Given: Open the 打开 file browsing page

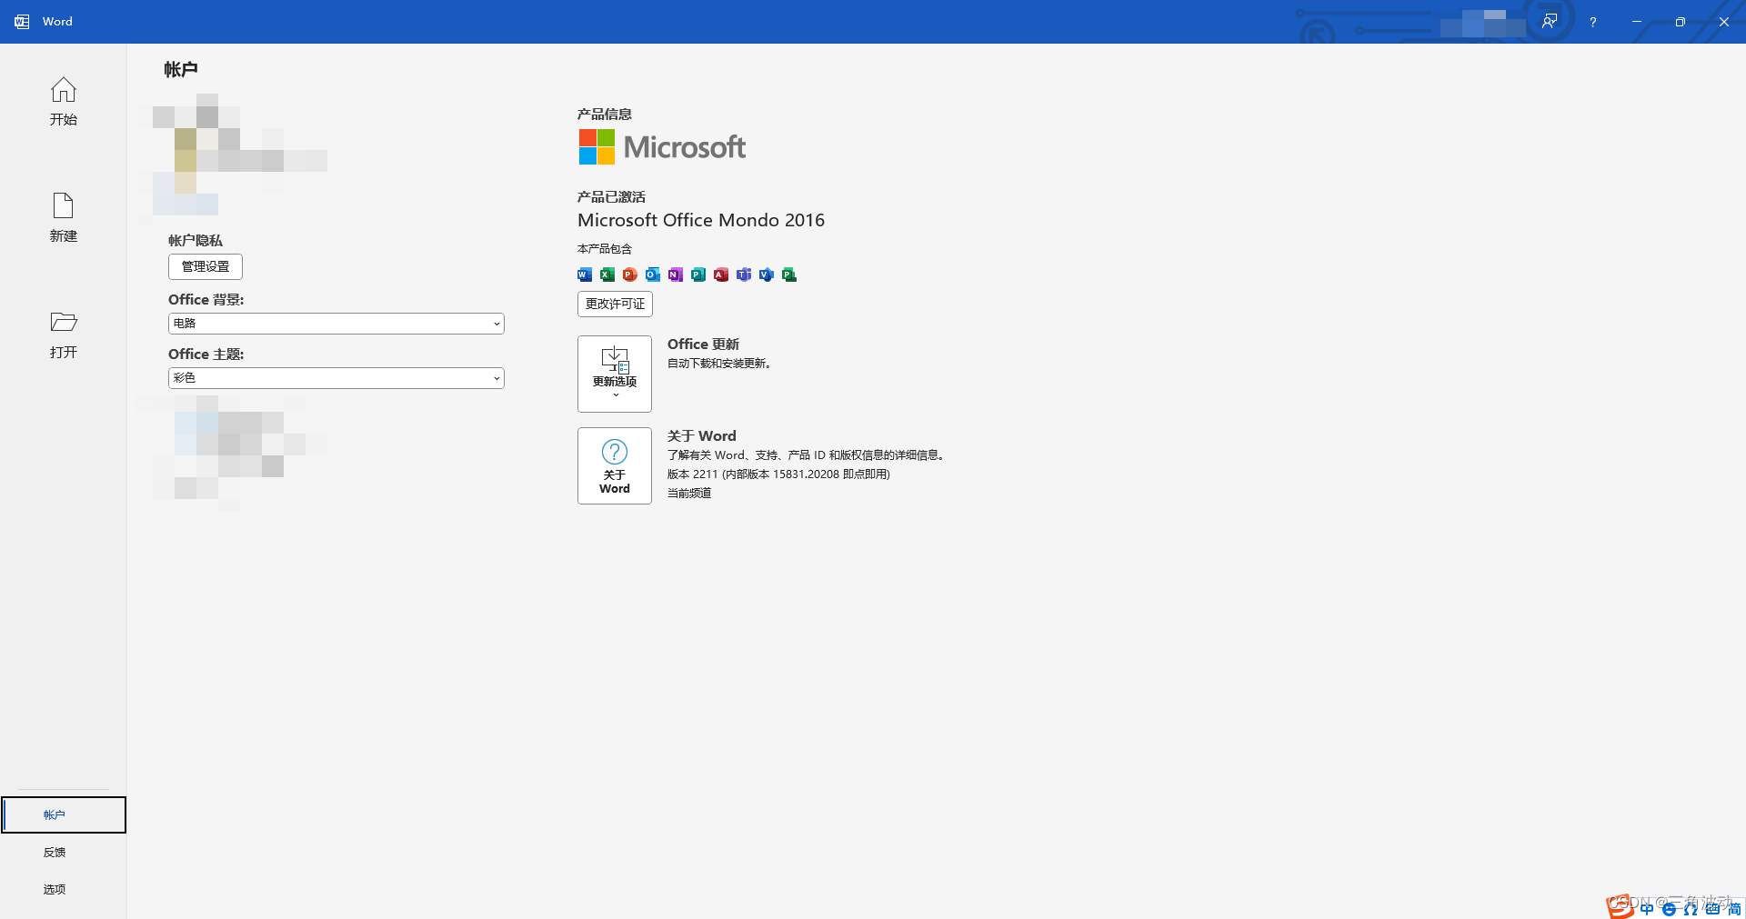Looking at the screenshot, I should coord(63,334).
